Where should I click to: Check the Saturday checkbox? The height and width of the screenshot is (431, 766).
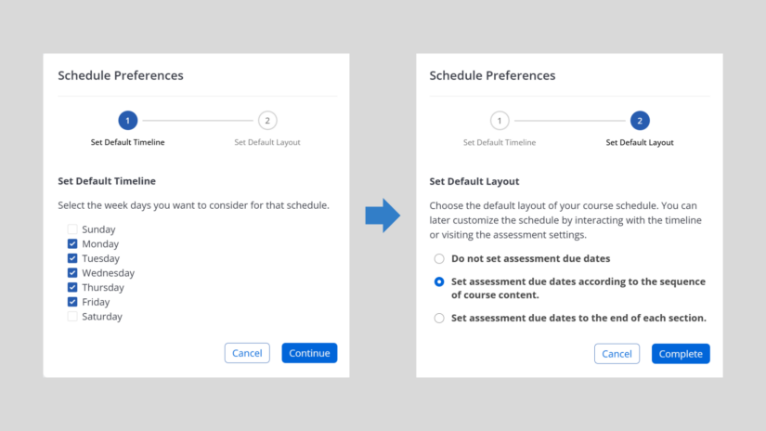pyautogui.click(x=72, y=317)
